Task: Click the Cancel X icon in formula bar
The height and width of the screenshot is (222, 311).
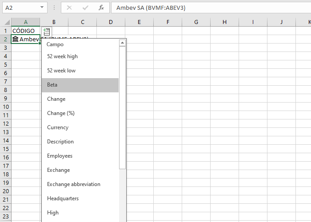Action: (x=69, y=8)
